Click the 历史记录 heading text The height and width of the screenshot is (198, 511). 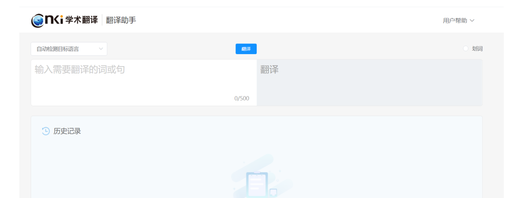67,131
